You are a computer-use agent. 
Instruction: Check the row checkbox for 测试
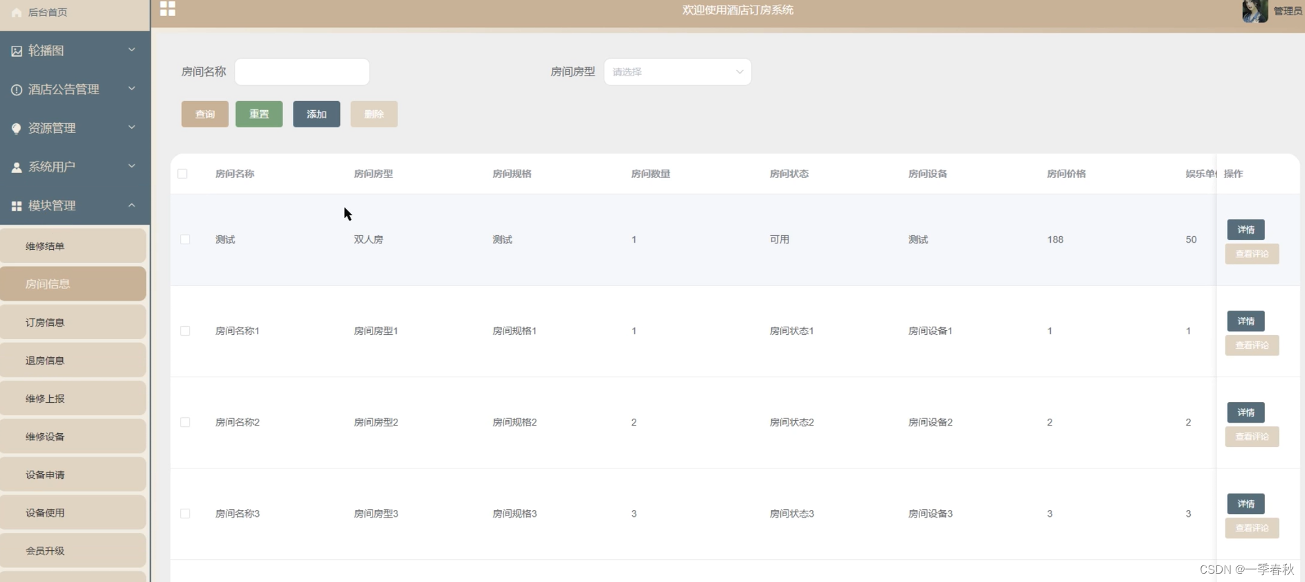(185, 239)
